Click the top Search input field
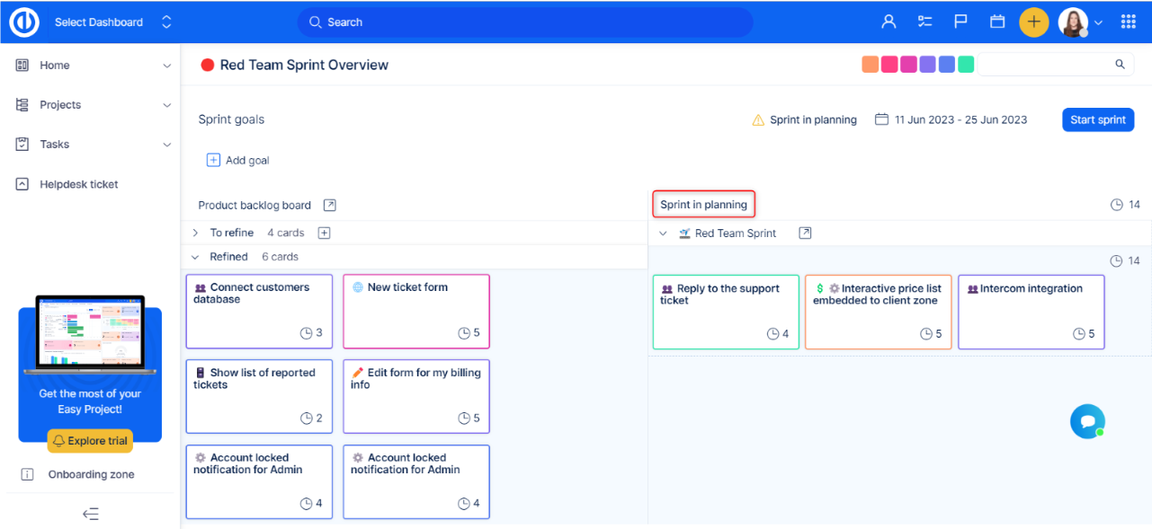The width and height of the screenshot is (1152, 529). 524,22
